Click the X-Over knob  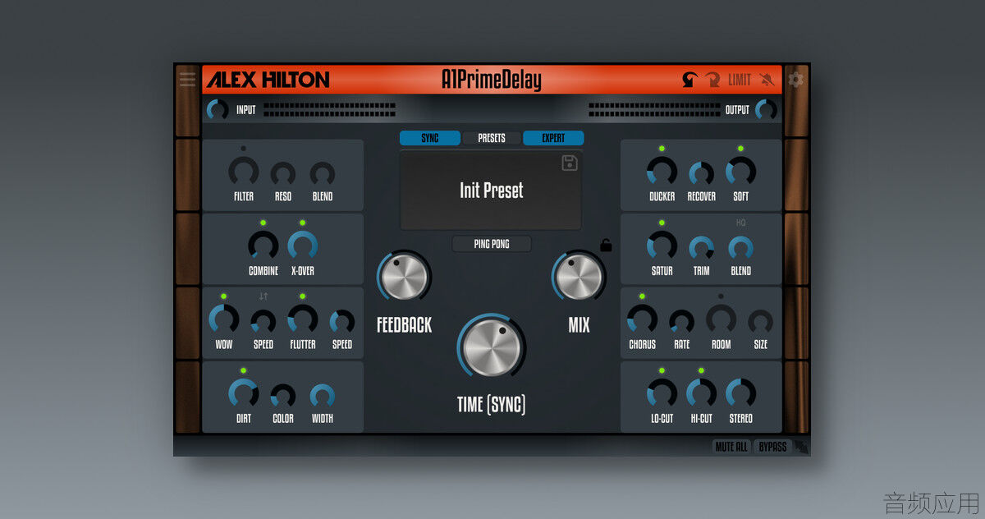coord(302,246)
